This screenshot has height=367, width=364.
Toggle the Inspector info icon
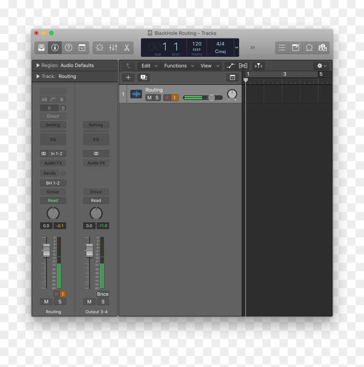(55, 48)
